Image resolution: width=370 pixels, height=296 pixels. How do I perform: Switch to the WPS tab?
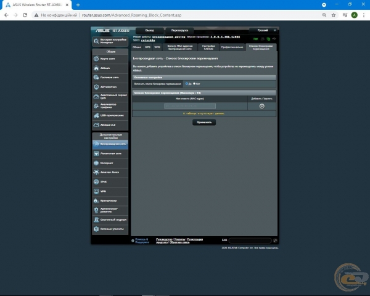pyautogui.click(x=147, y=47)
